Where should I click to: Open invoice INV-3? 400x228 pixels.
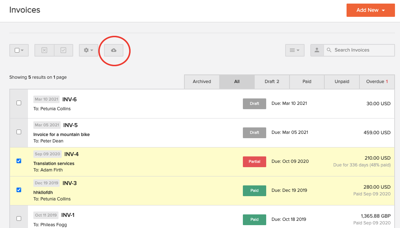70,183
